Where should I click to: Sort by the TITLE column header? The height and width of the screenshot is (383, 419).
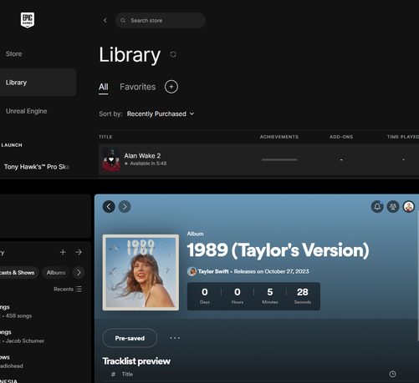(105, 137)
